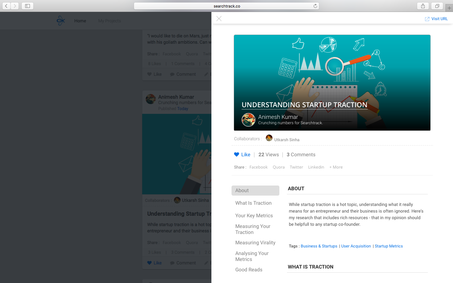The height and width of the screenshot is (283, 453).
Task: Click 22 Views count in panel
Action: (x=269, y=155)
